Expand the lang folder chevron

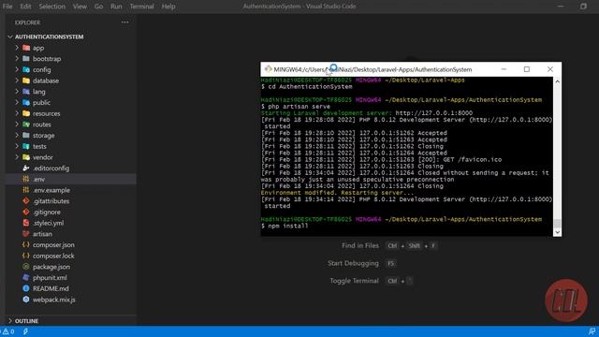tap(17, 92)
